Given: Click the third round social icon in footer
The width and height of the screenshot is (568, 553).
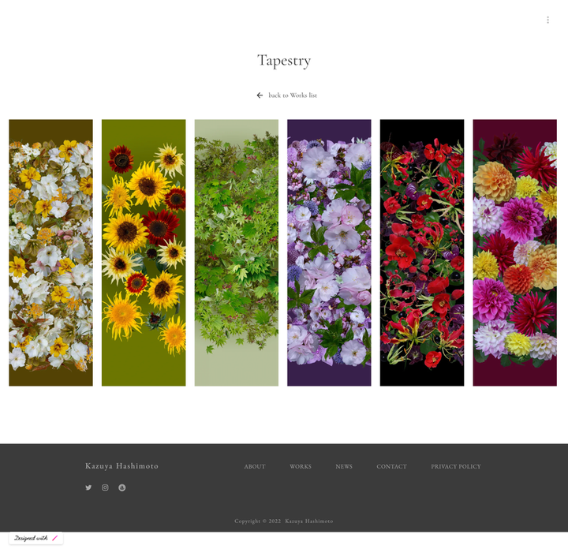Looking at the screenshot, I should click(122, 488).
